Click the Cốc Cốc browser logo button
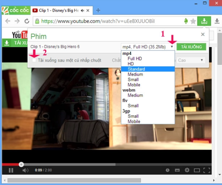This screenshot has width=222, height=185. click(15, 10)
